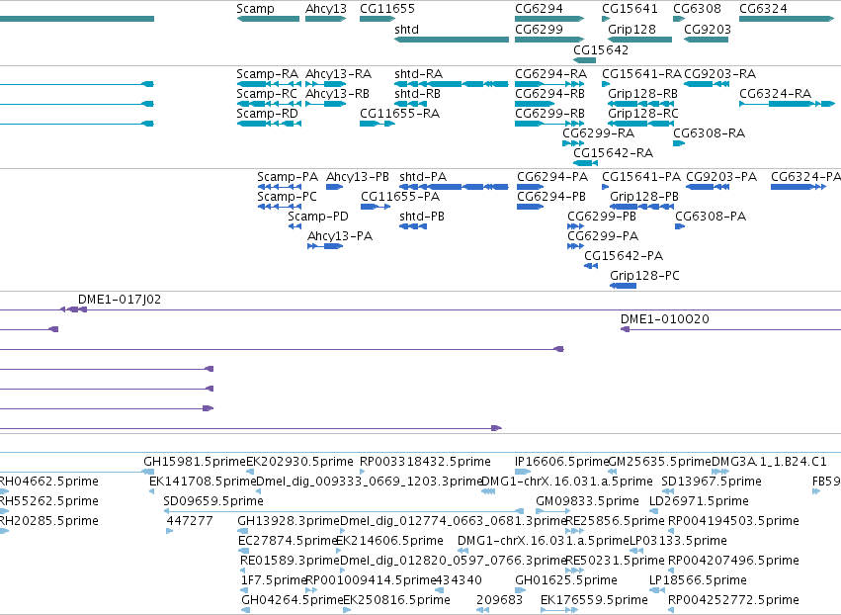Select the Scamp-PA protein label
This screenshot has width=841, height=615.
288,177
